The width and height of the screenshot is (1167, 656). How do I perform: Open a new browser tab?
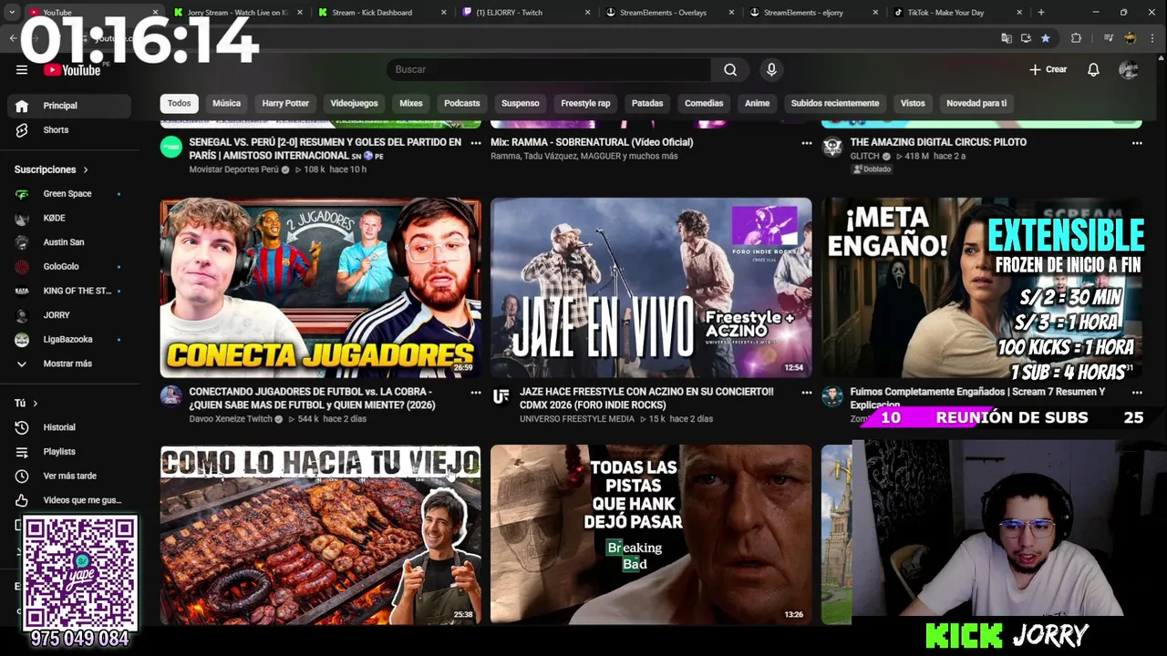pos(1041,13)
